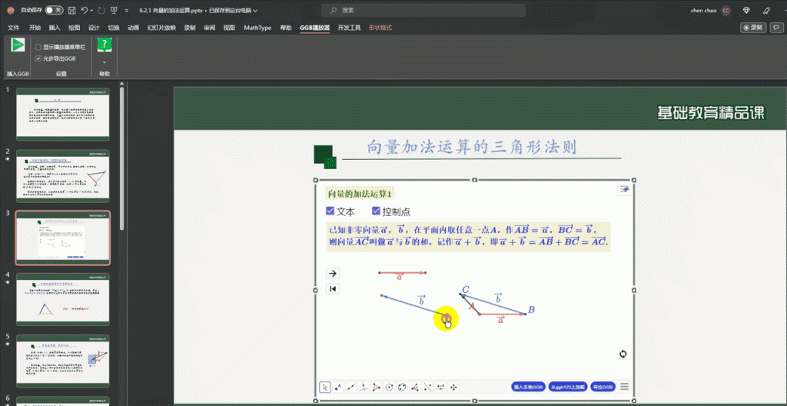Image resolution: width=787 pixels, height=406 pixels.
Task: Select the GeoGebra Point tool
Action: 338,387
